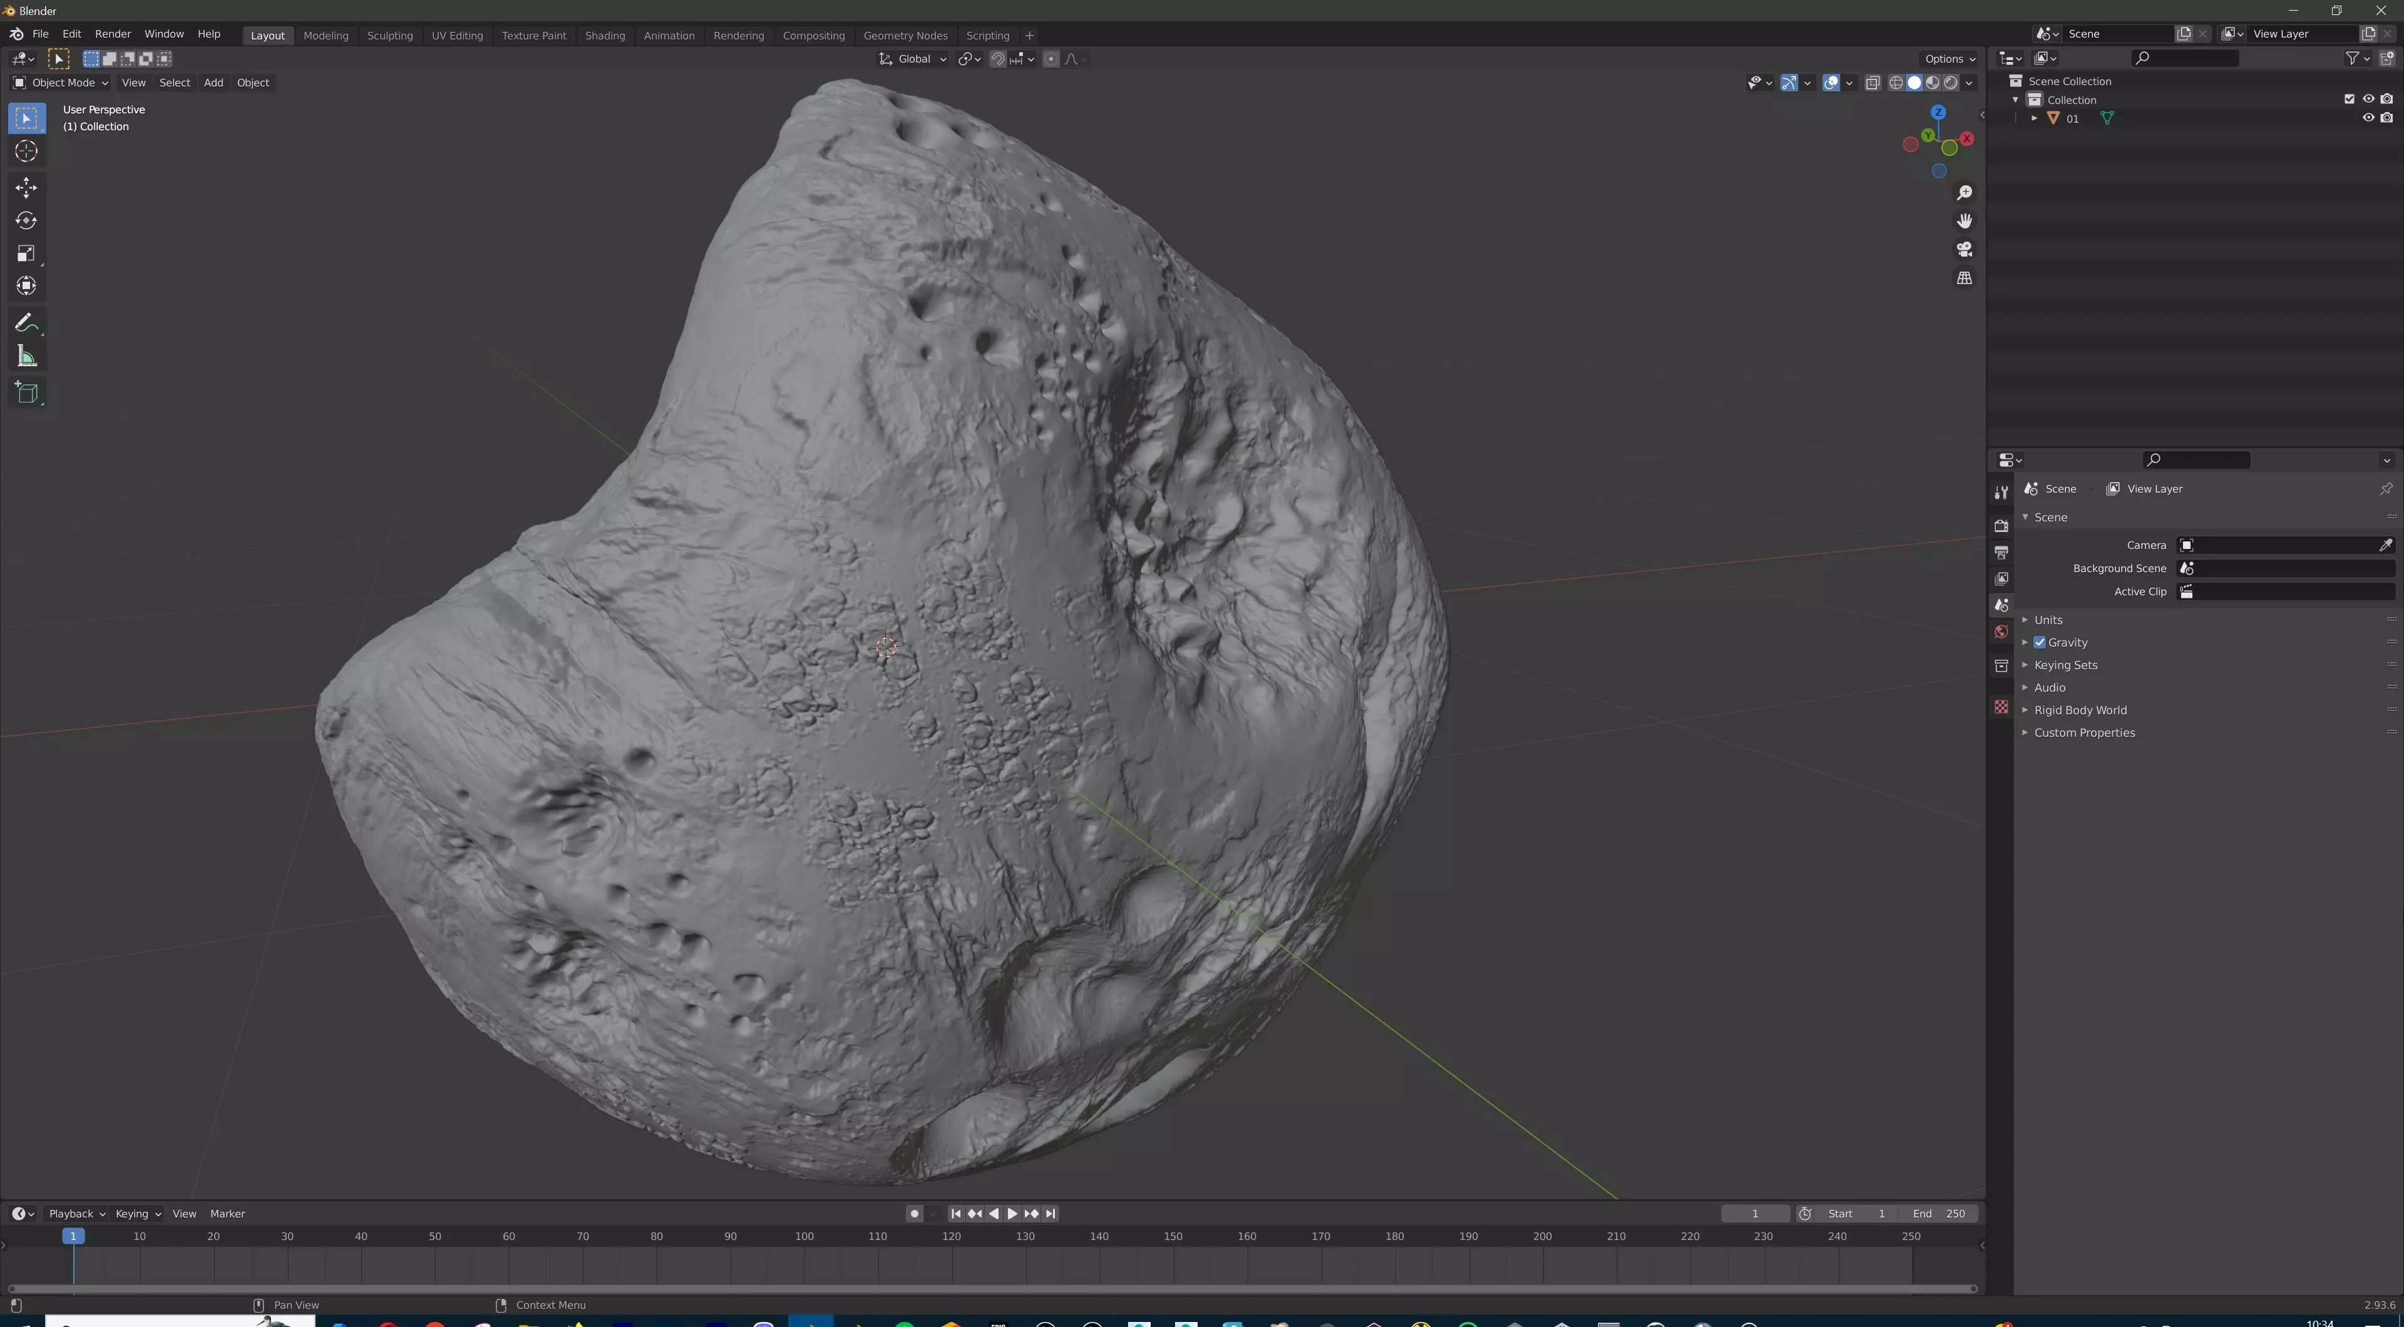
Task: Open the Render properties tab
Action: 2001,525
